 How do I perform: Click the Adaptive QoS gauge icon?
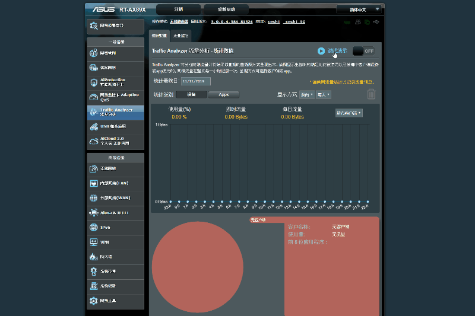click(94, 96)
